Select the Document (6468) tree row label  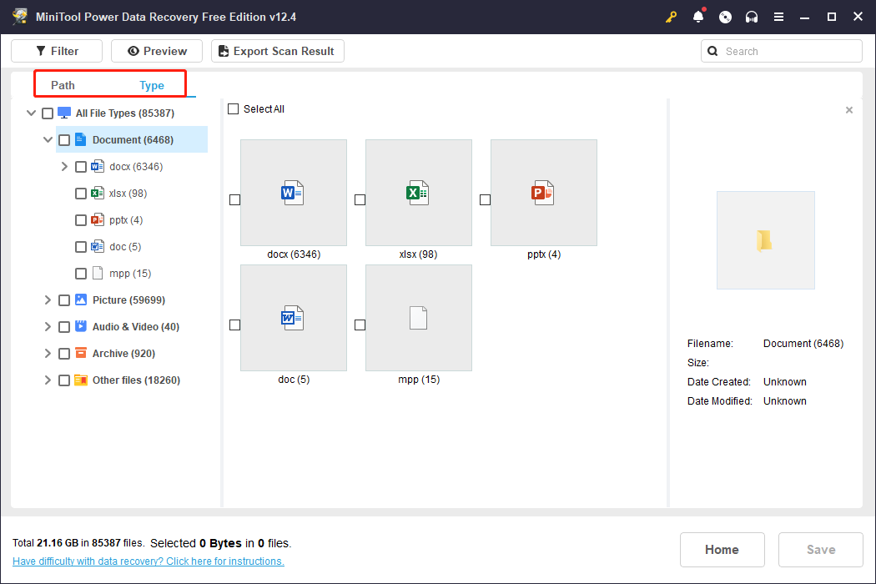[x=133, y=139]
